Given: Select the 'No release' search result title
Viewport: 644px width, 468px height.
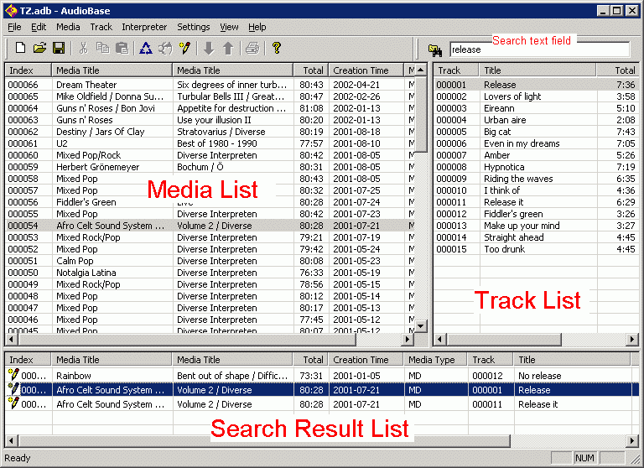Looking at the screenshot, I should point(539,376).
